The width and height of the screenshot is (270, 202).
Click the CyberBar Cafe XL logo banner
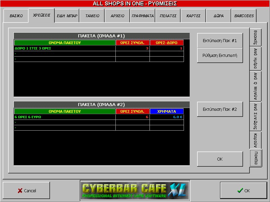pos(135,191)
